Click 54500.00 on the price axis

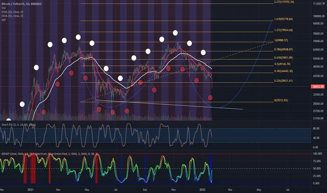(318, 59)
